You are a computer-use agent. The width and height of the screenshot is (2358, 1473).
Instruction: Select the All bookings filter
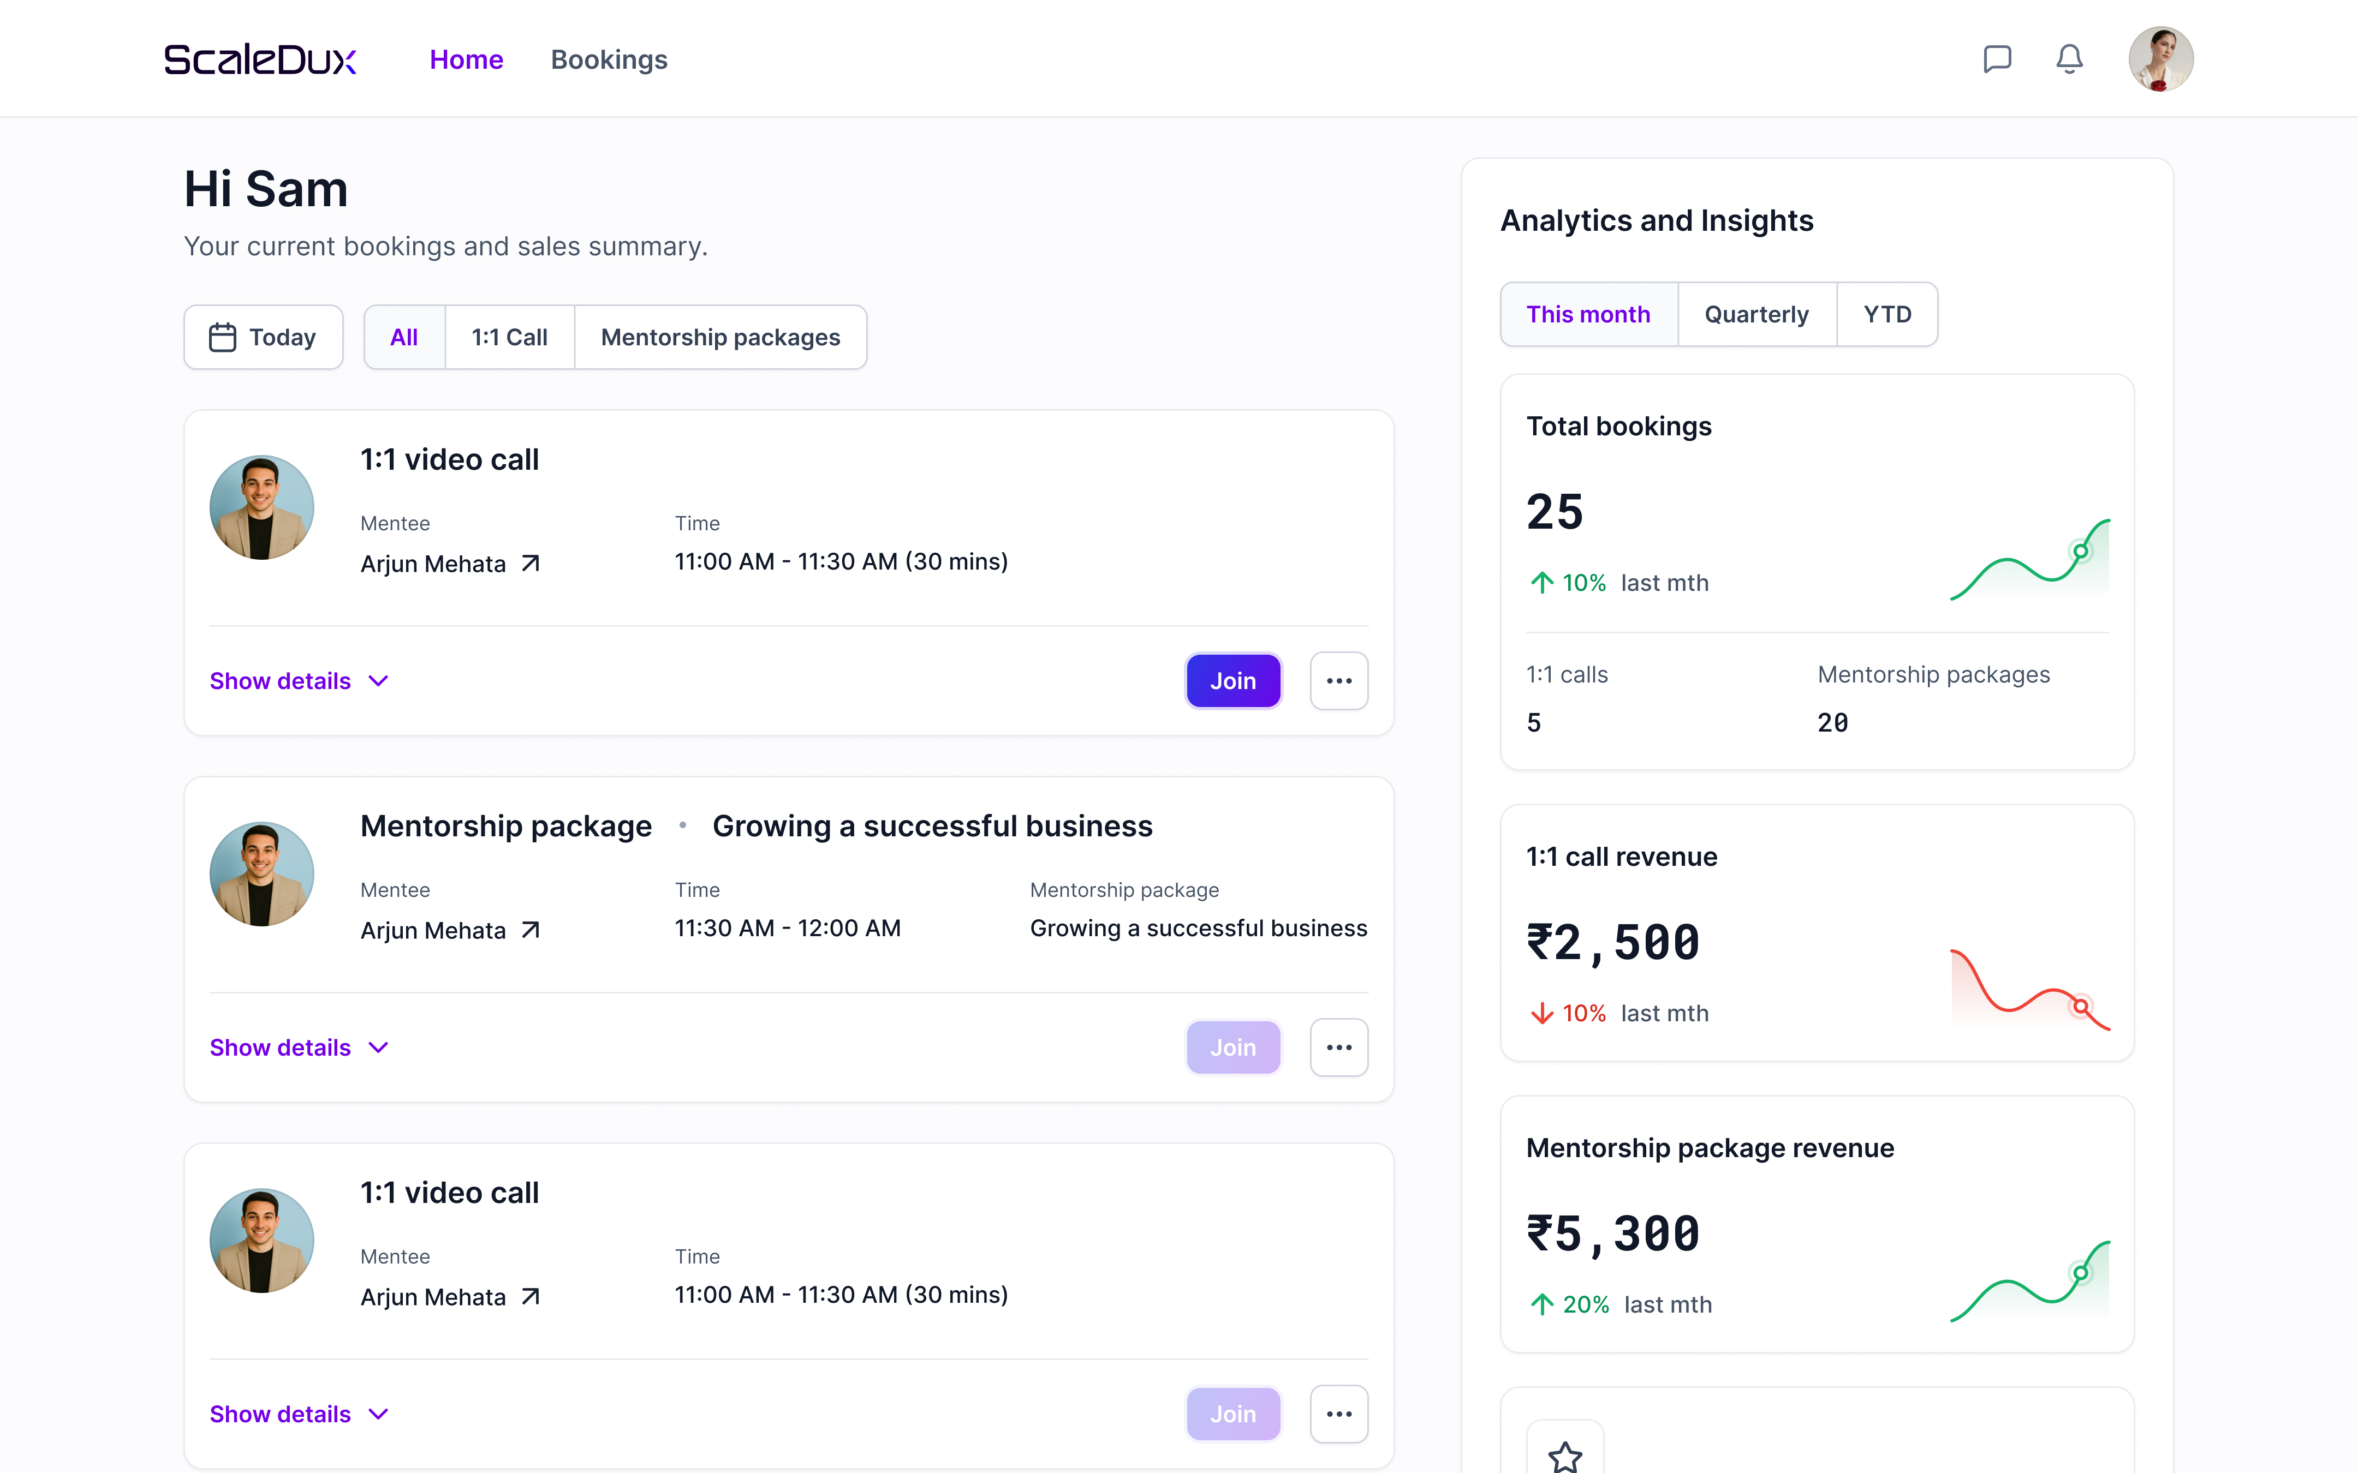point(403,337)
